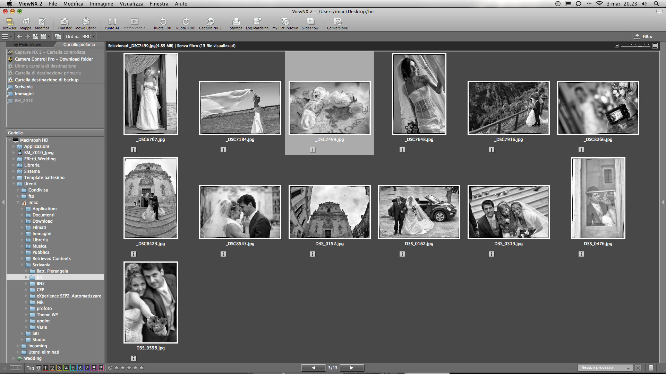Launch Nikon Transfer
Screen dimensions: 666x374
click(65, 24)
